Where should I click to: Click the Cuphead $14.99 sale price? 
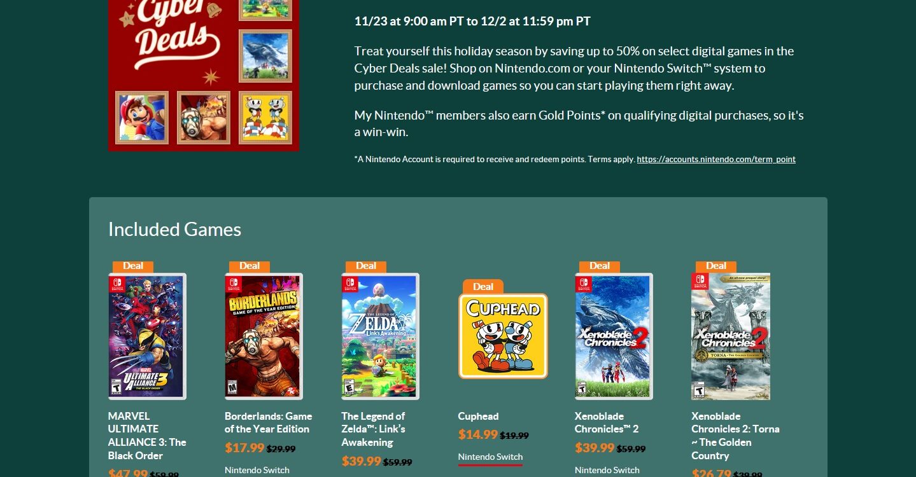coord(478,434)
